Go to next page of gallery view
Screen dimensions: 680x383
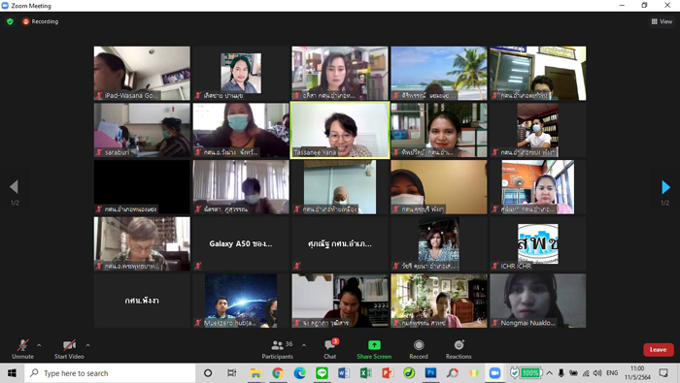[665, 187]
